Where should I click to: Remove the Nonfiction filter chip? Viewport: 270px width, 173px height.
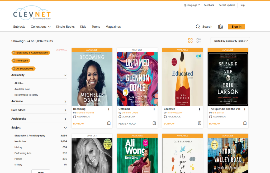tap(14, 61)
